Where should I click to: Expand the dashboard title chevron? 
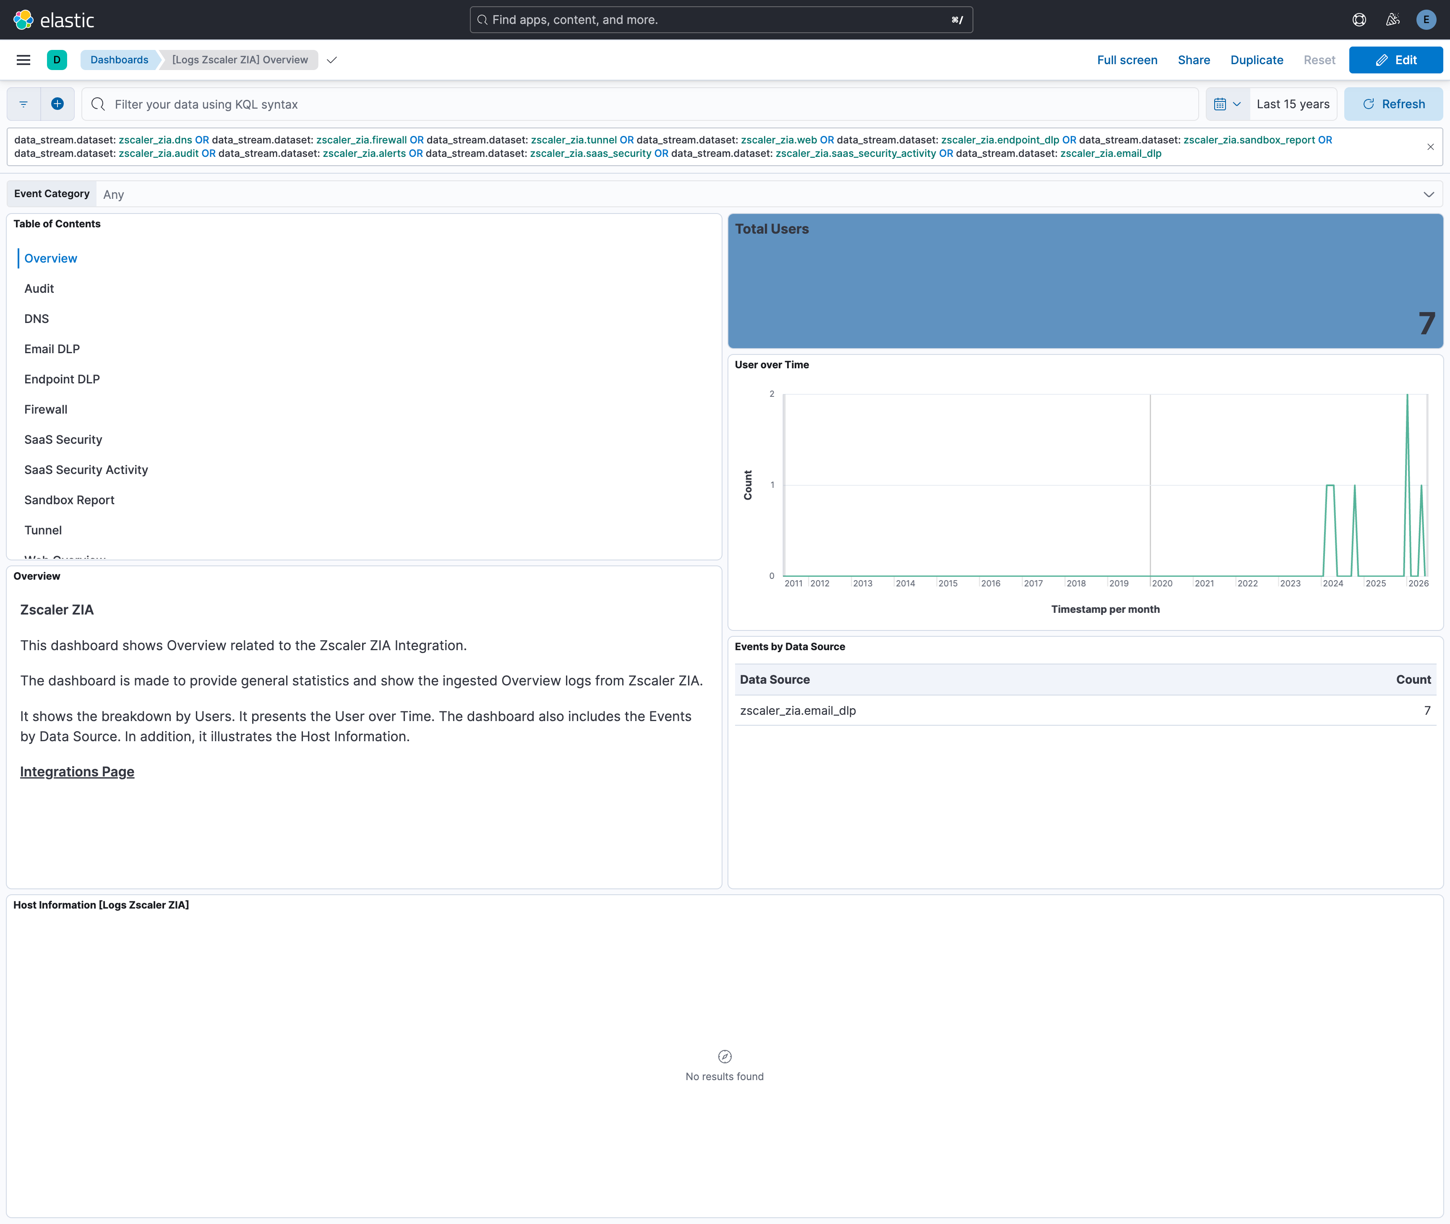(332, 60)
